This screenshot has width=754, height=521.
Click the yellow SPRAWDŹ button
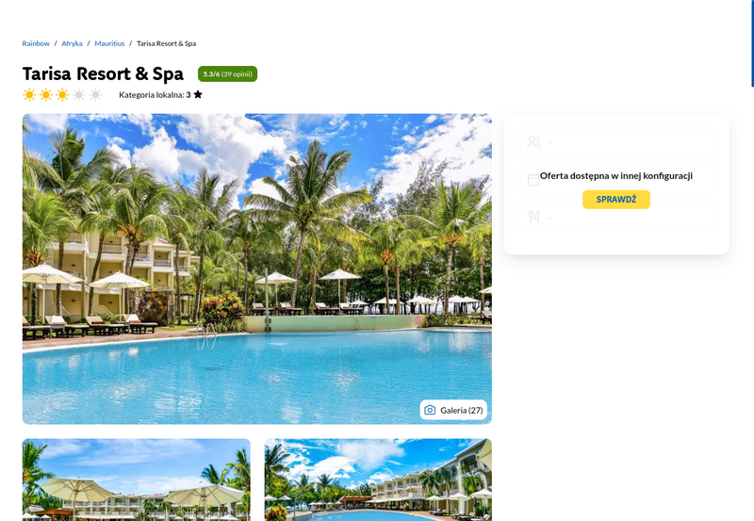(616, 200)
